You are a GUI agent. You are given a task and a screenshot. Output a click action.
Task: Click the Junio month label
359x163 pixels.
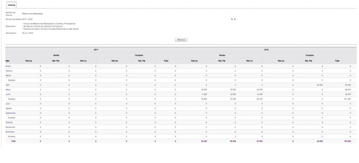[8, 94]
